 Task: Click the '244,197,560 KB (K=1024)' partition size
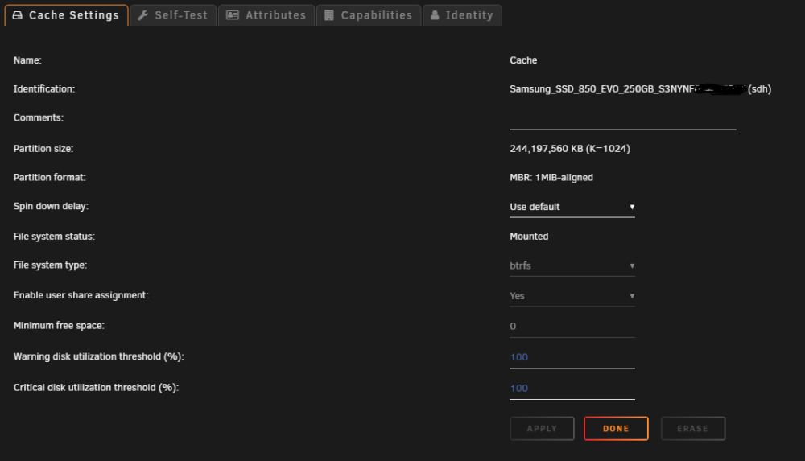[570, 149]
